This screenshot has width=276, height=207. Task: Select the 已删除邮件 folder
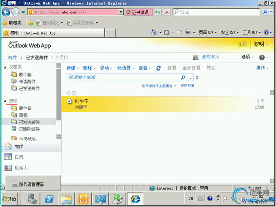tap(29, 129)
